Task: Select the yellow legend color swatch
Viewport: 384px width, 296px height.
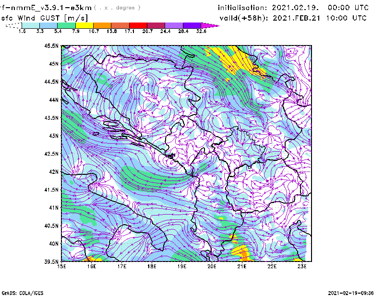Action: click(84, 25)
